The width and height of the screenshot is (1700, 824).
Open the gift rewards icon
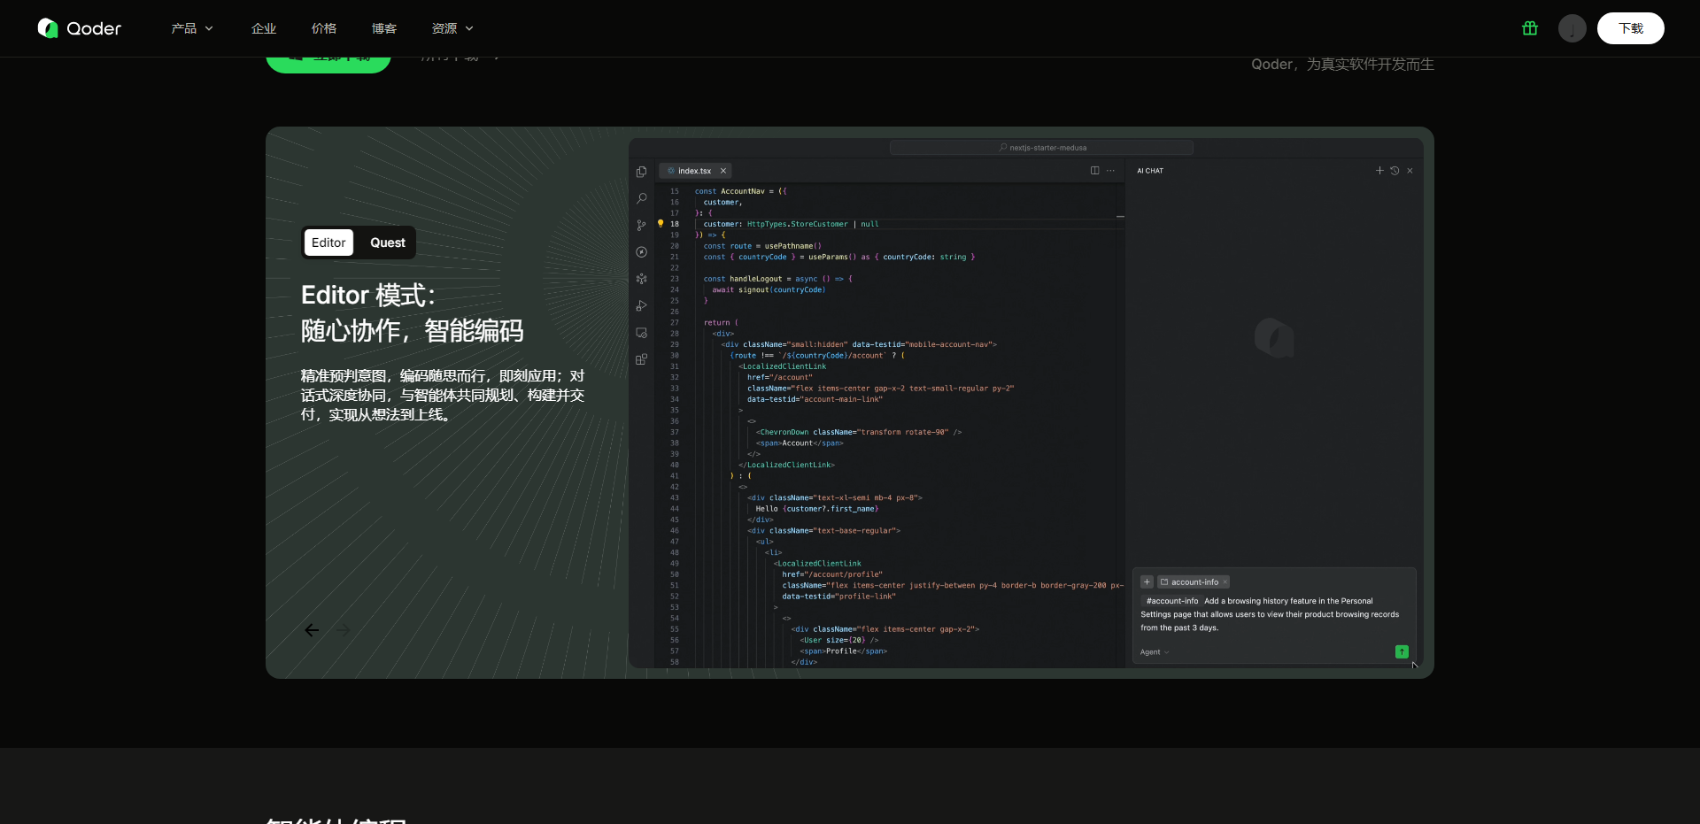point(1529,28)
